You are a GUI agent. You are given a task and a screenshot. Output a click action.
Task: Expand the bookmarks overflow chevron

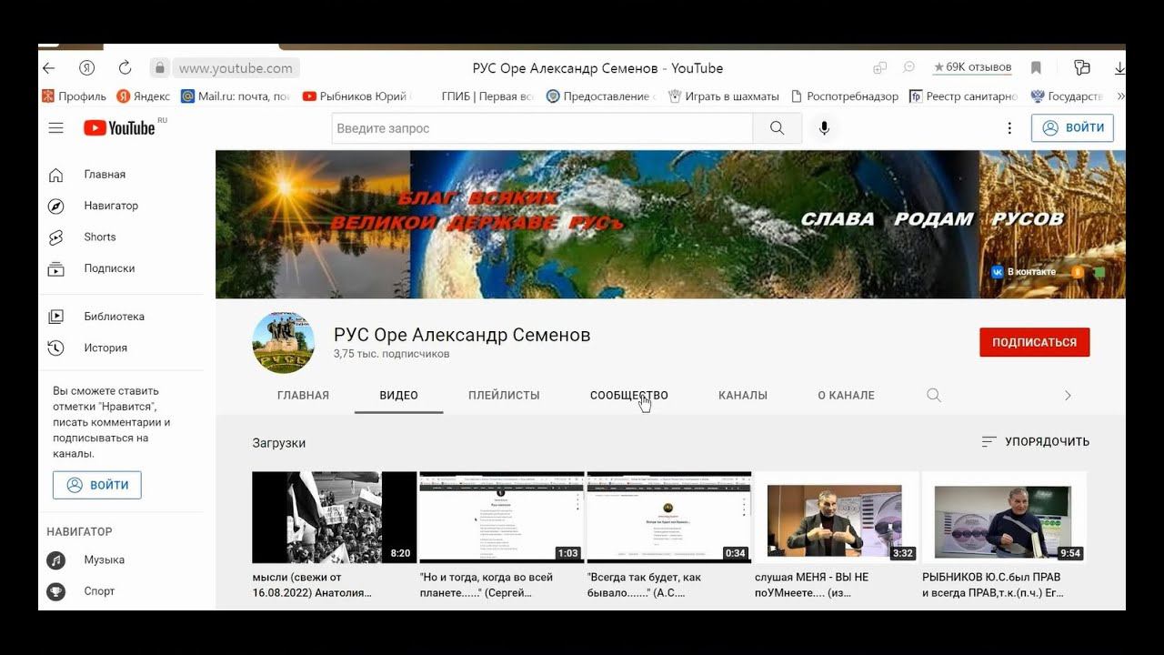pyautogui.click(x=1120, y=96)
